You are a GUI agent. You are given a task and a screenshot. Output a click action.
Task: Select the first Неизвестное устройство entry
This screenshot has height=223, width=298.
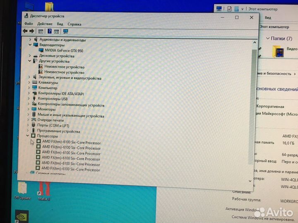pyautogui.click(x=64, y=67)
